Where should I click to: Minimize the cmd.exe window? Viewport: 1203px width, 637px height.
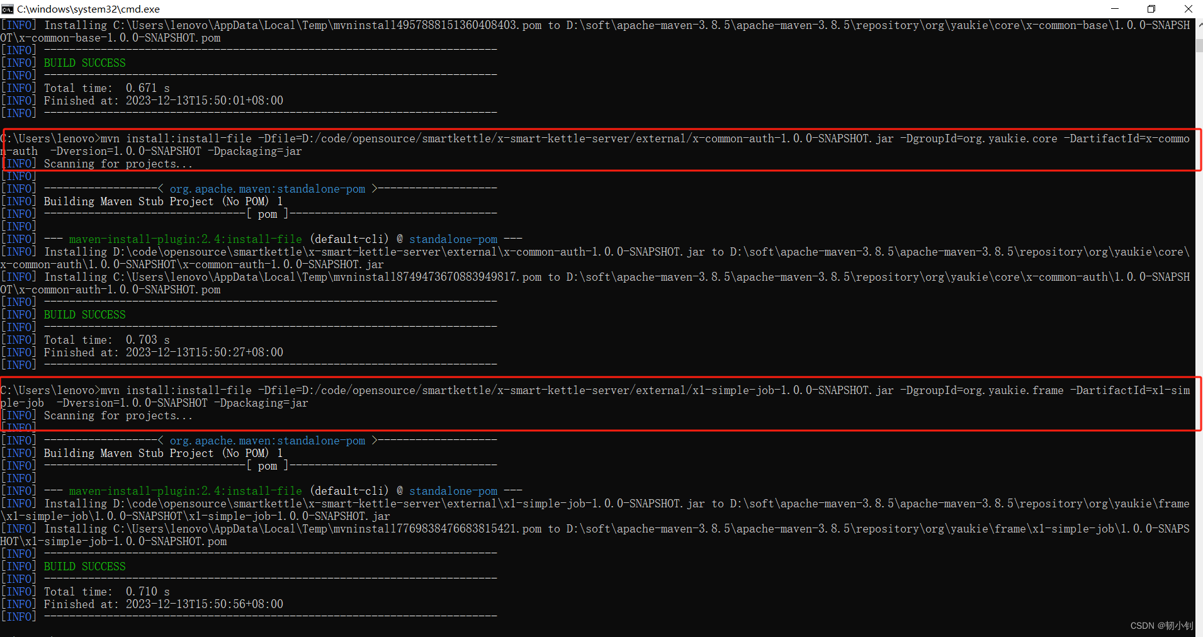pos(1115,9)
